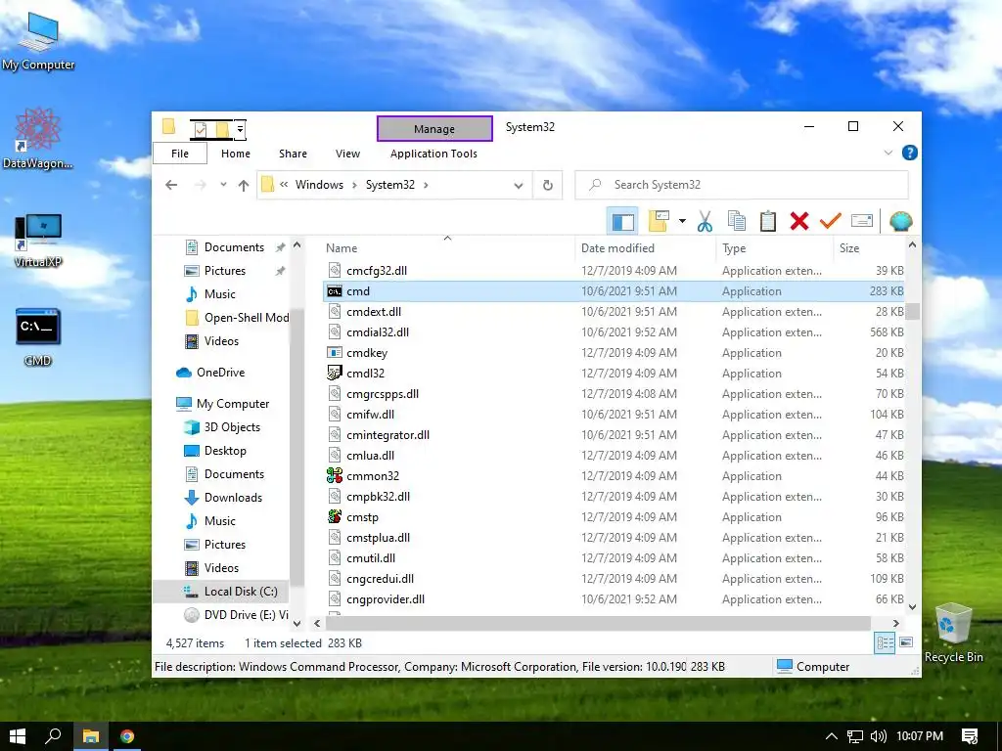Viewport: 1002px width, 751px height.
Task: Click the orange checkmark Properties icon
Action: pyautogui.click(x=830, y=221)
